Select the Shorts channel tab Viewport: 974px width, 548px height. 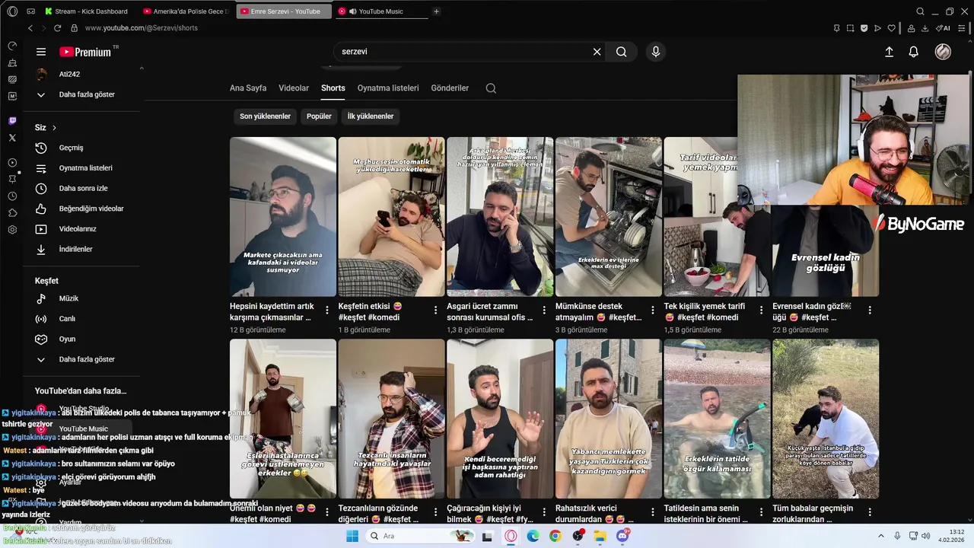click(333, 88)
